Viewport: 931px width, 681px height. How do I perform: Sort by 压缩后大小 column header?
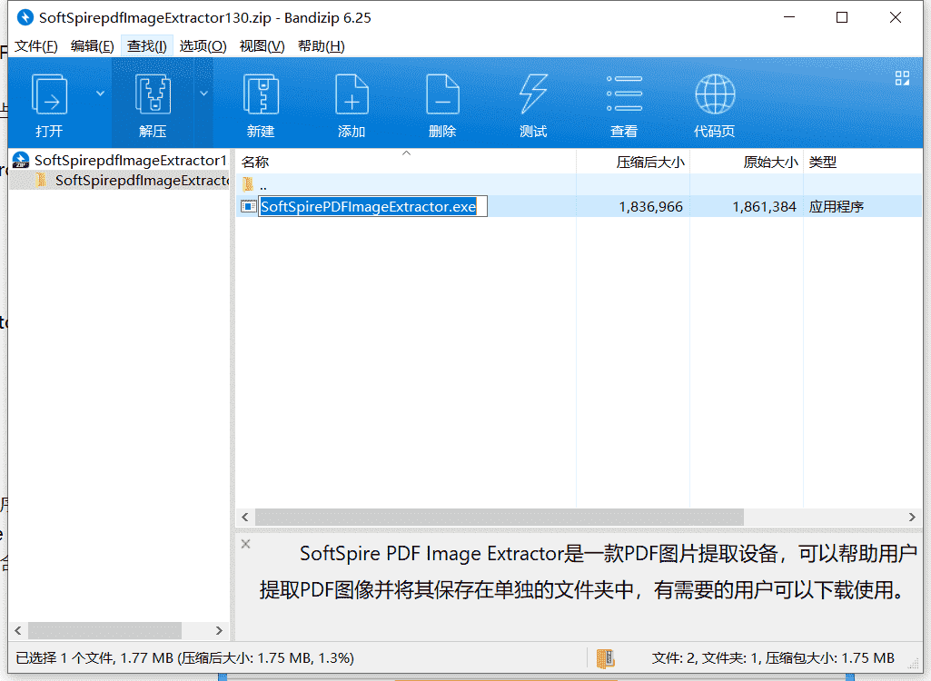click(633, 162)
